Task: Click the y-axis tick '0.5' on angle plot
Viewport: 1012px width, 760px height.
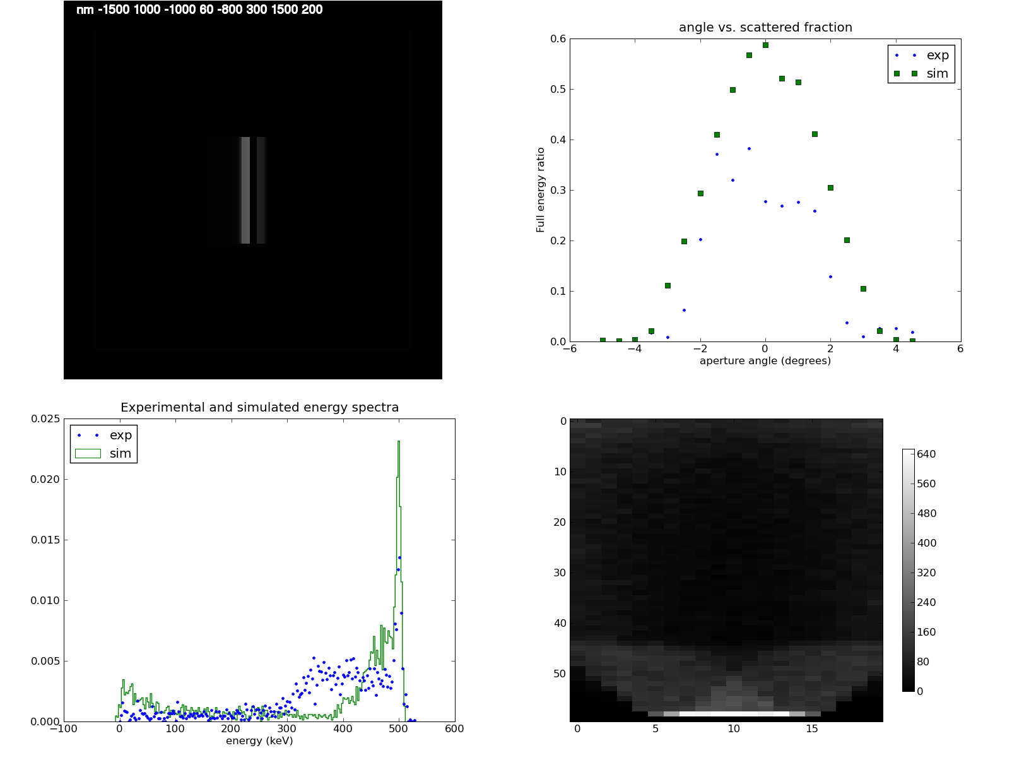Action: click(558, 89)
